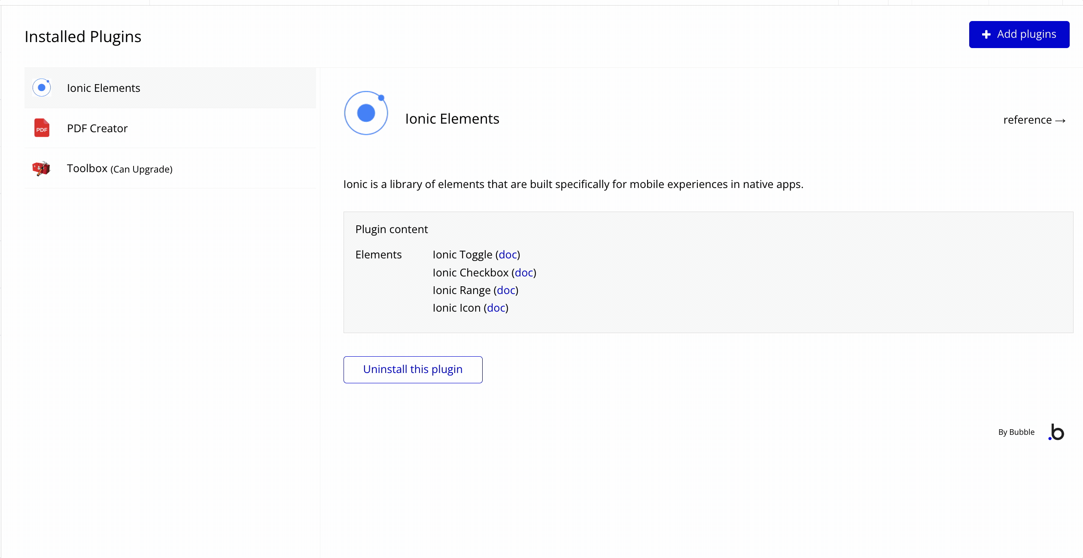1083x558 pixels.
Task: Click the plus icon on Add plugins
Action: (986, 34)
